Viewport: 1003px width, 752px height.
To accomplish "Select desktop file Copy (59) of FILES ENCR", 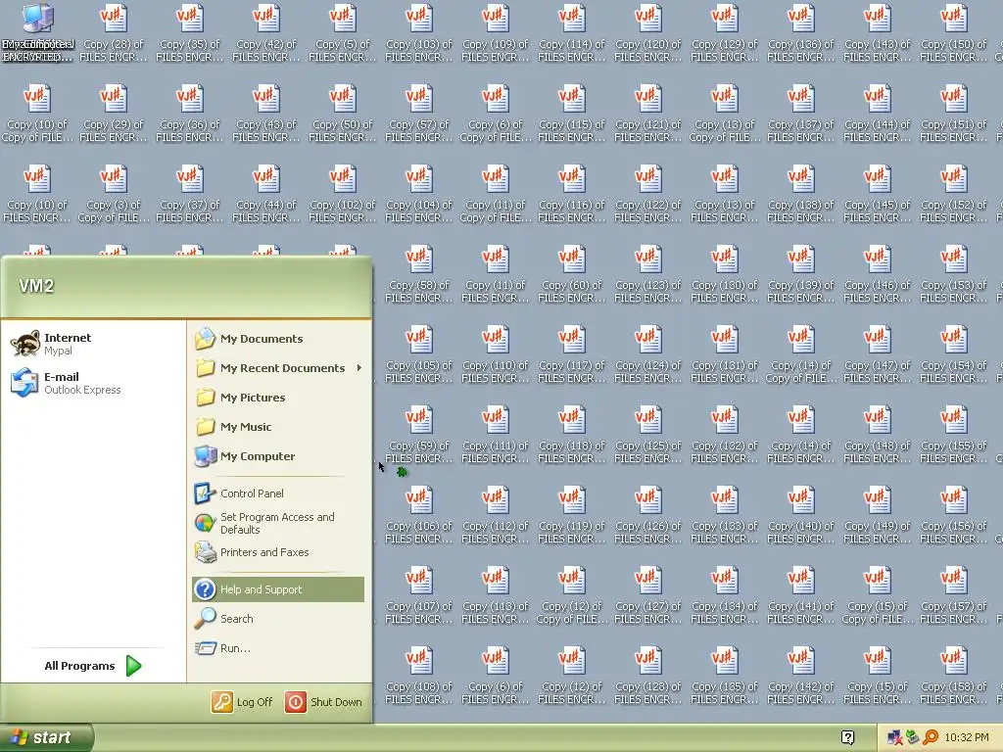I will click(419, 436).
